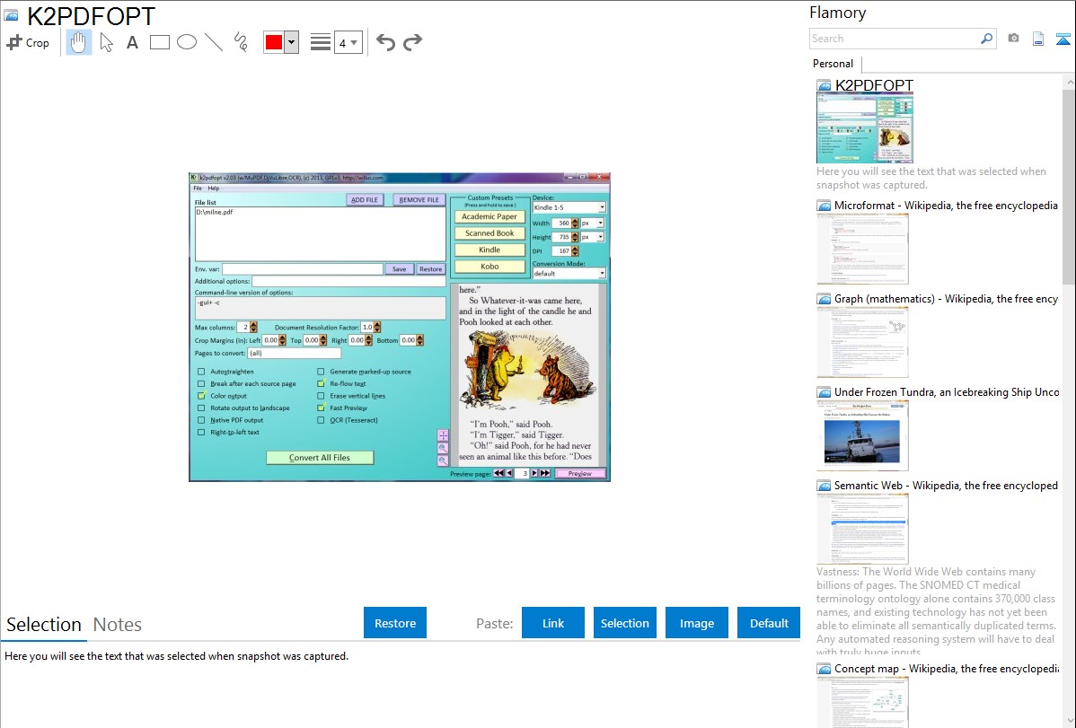
Task: Pick the rectangle drawing tool
Action: point(159,42)
